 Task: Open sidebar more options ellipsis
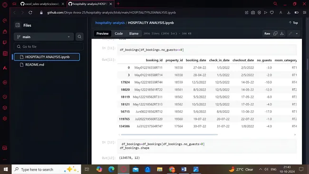(x=5, y=159)
